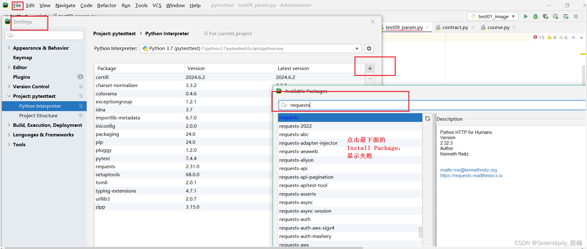Click plus icon to add package
The image size is (587, 249).
click(x=370, y=68)
